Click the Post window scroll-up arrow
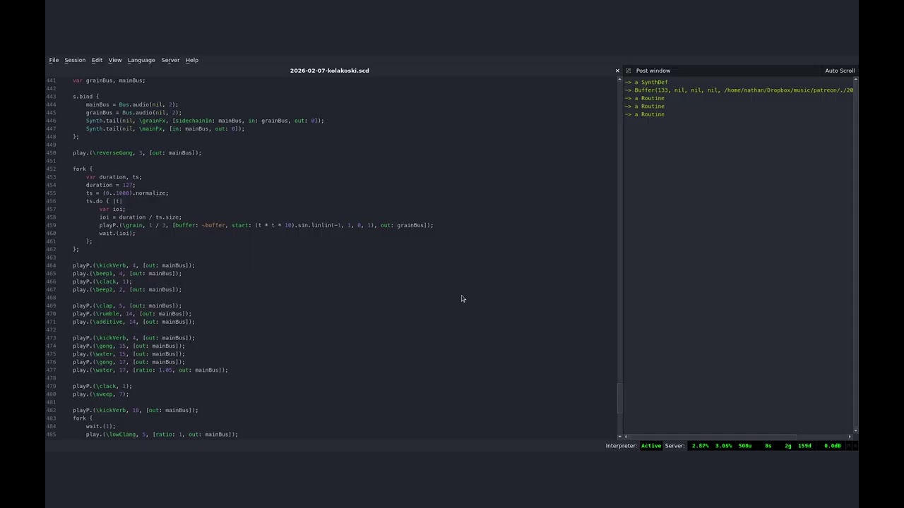 pyautogui.click(x=855, y=80)
